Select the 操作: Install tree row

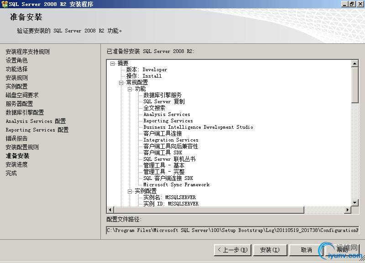click(144, 76)
